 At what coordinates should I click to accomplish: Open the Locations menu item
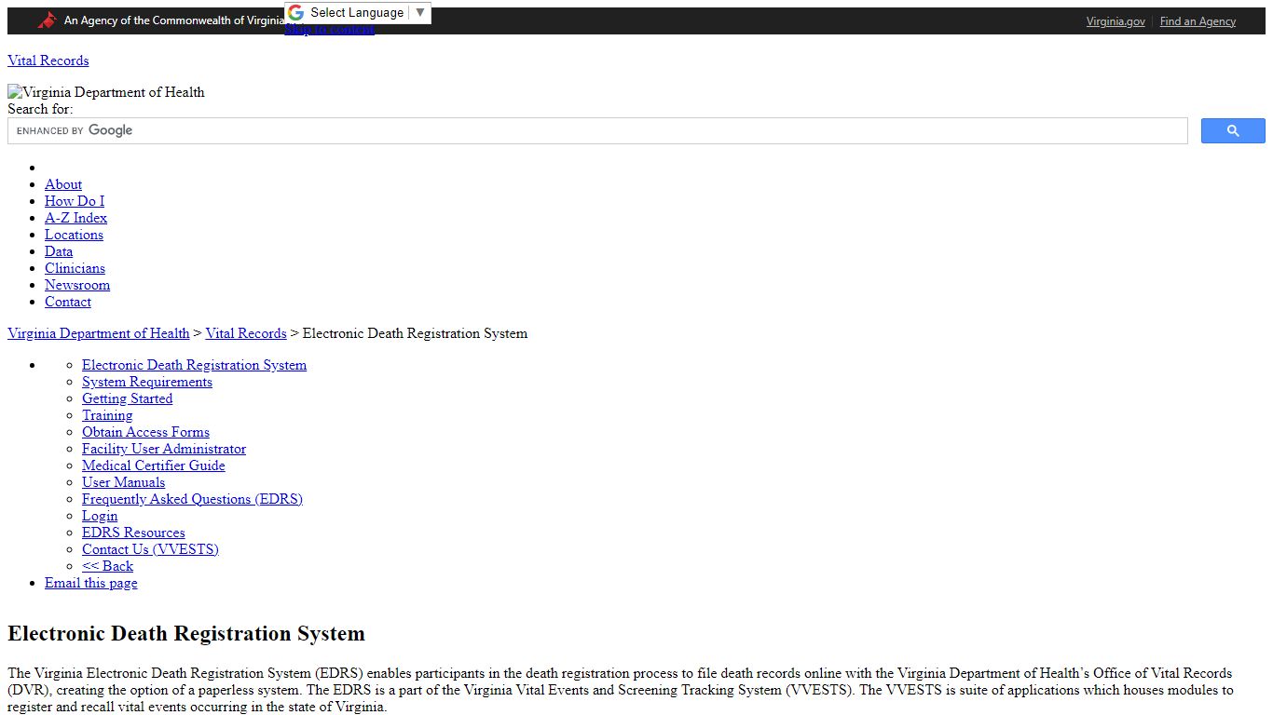[x=74, y=235]
